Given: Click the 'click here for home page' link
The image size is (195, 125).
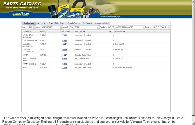Looking at the screenshot, I should 111,17.
